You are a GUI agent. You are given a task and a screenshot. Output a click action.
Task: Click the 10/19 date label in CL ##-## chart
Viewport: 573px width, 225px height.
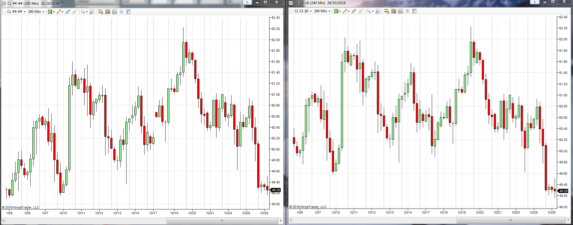pyautogui.click(x=174, y=213)
